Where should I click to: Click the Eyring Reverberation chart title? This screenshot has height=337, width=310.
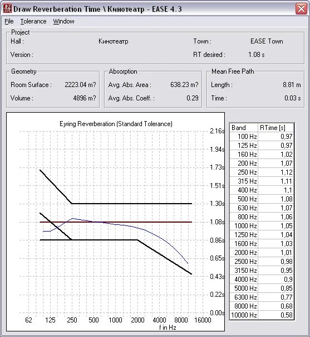coord(116,124)
